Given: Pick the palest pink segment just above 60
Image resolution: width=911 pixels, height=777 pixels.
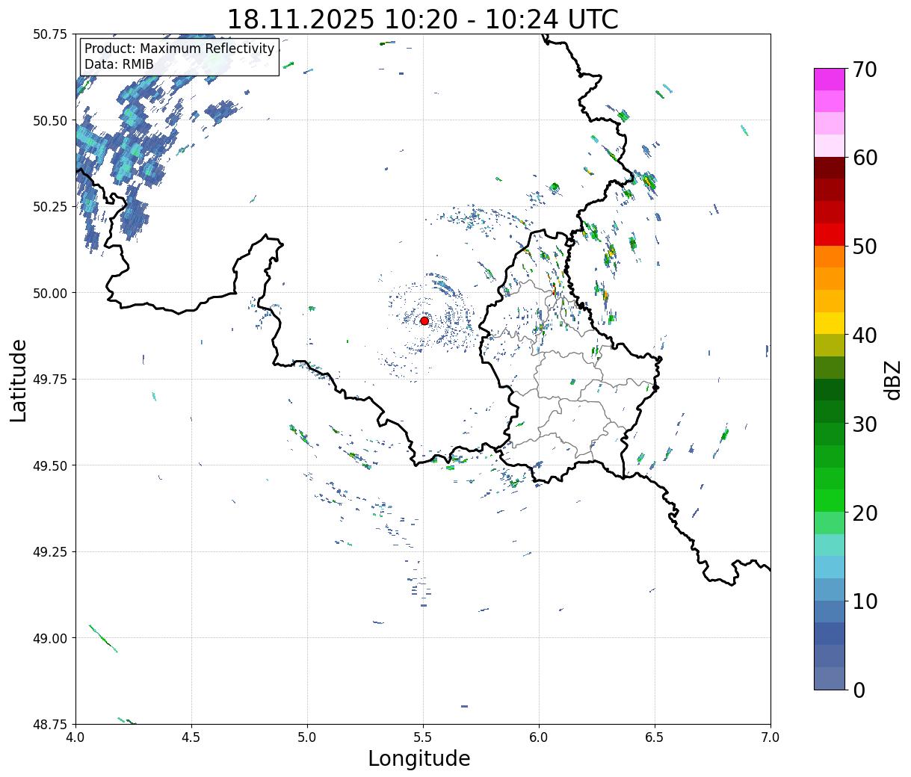Looking at the screenshot, I should [830, 146].
